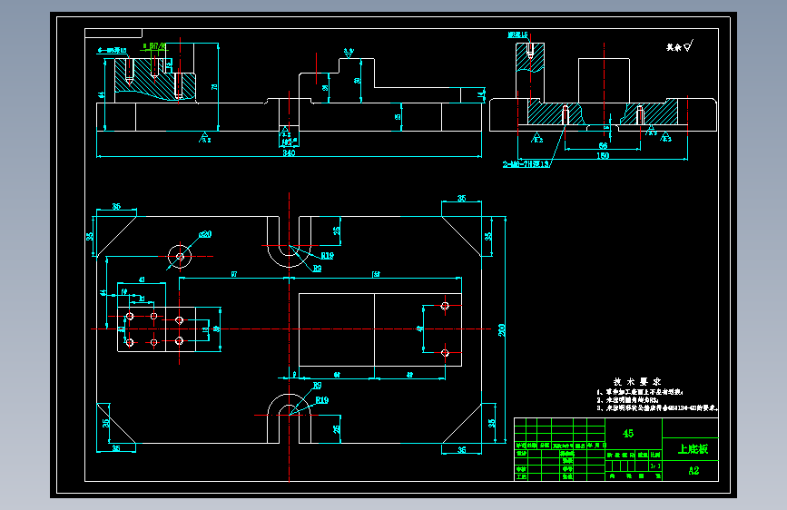Click the lower R9 radius label
787x510 pixels.
(317, 386)
